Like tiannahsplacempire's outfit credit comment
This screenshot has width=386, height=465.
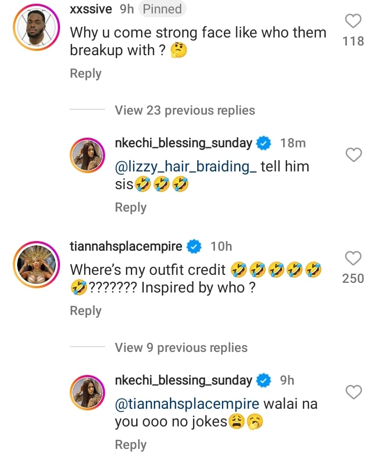353,258
